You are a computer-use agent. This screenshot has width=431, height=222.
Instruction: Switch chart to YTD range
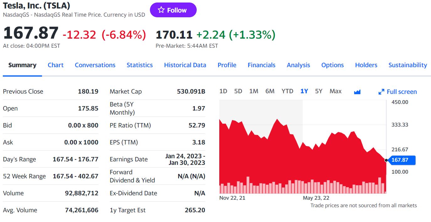click(x=287, y=91)
